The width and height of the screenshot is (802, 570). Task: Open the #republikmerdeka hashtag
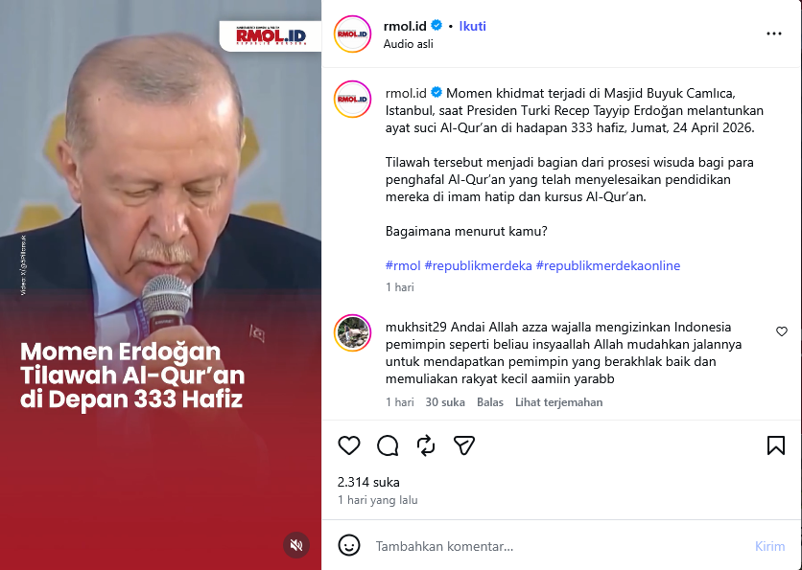pyautogui.click(x=479, y=265)
